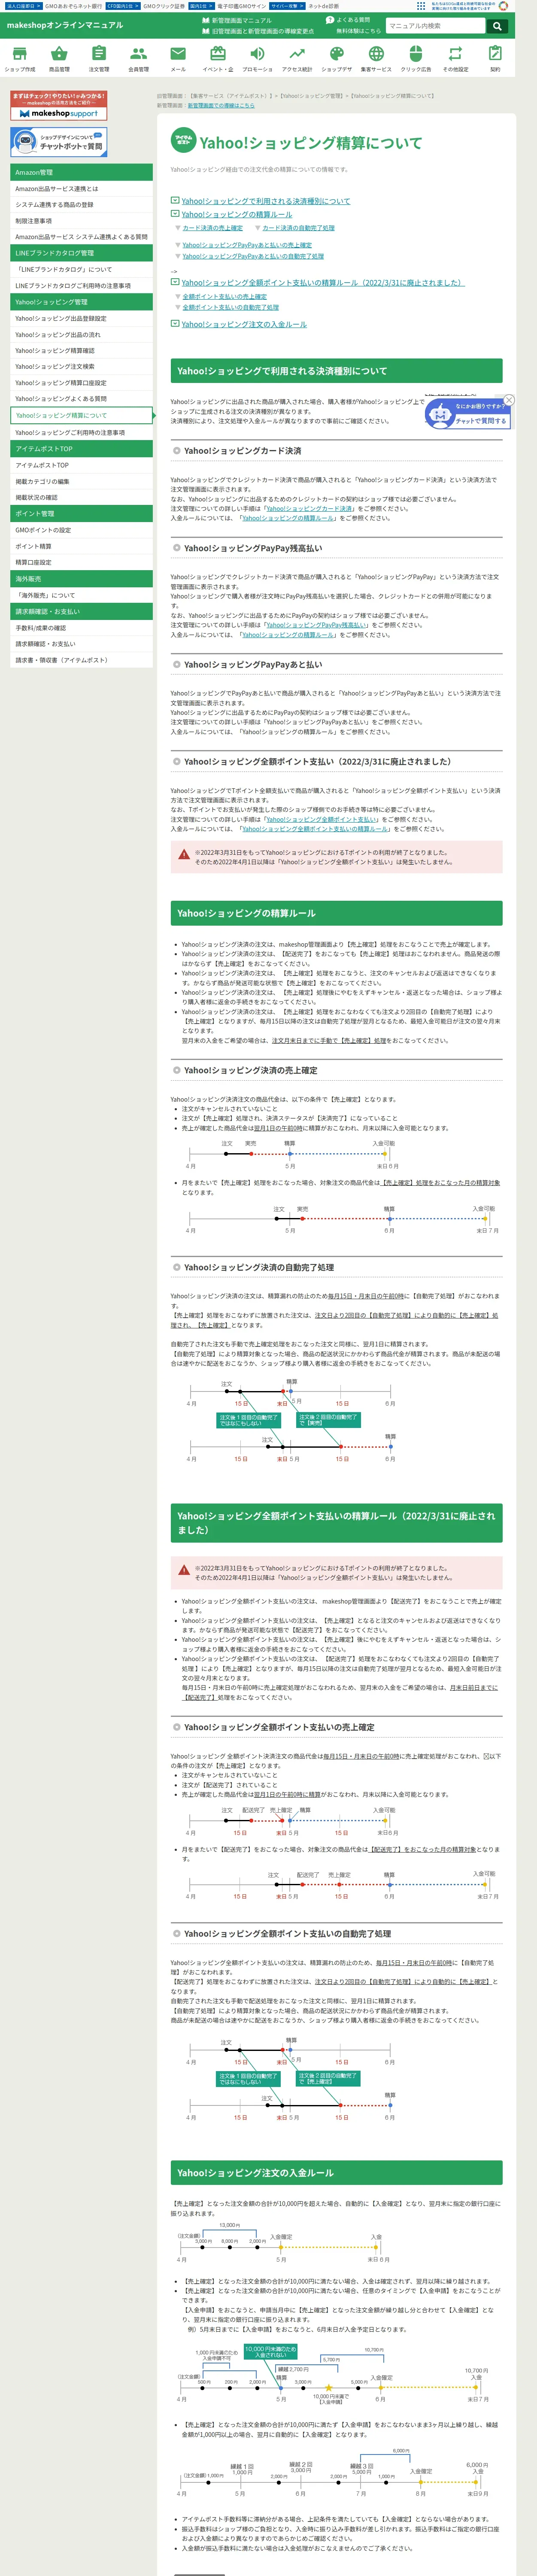Select Yahoo!ショッピング精算について sidebar item
537x2576 pixels.
click(x=81, y=415)
